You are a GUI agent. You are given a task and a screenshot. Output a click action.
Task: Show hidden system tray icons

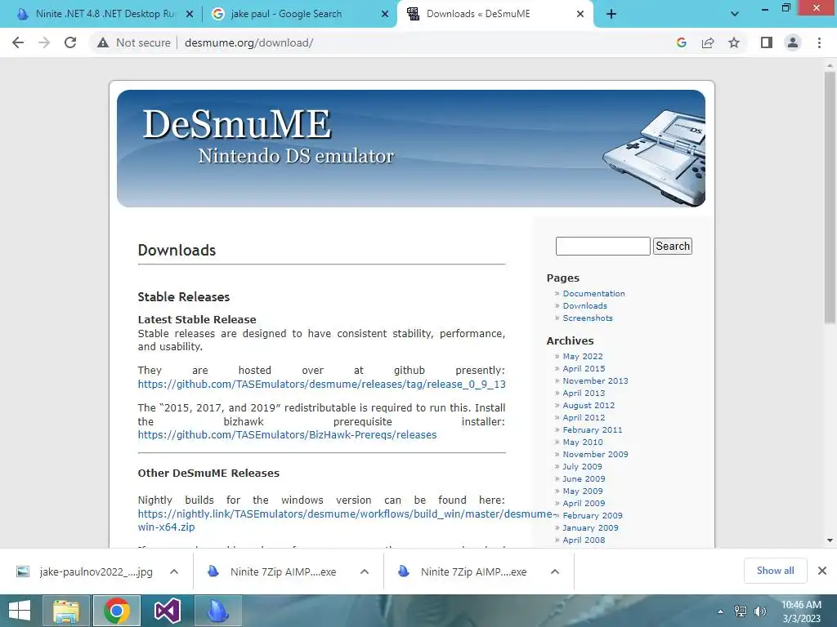(721, 611)
